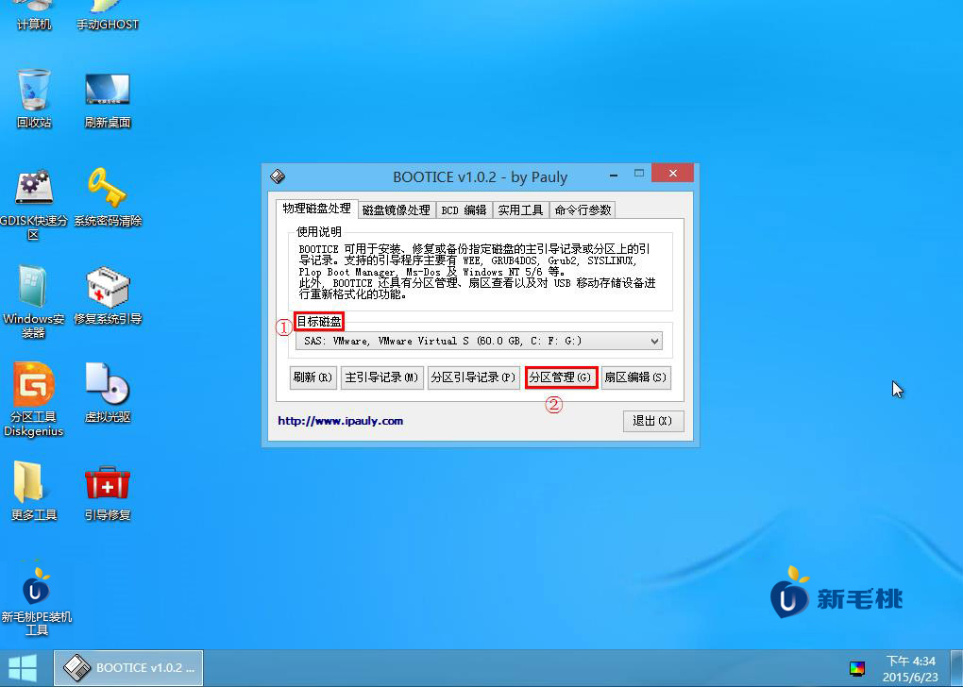Open the 计算机 desktop icon
963x687 pixels.
(x=34, y=15)
